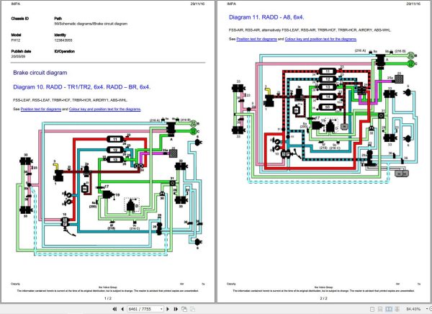Click the 'Diagram 10. RADD - TR1/TR2' title
Image resolution: width=432 pixels, height=314 pixels.
(x=82, y=87)
